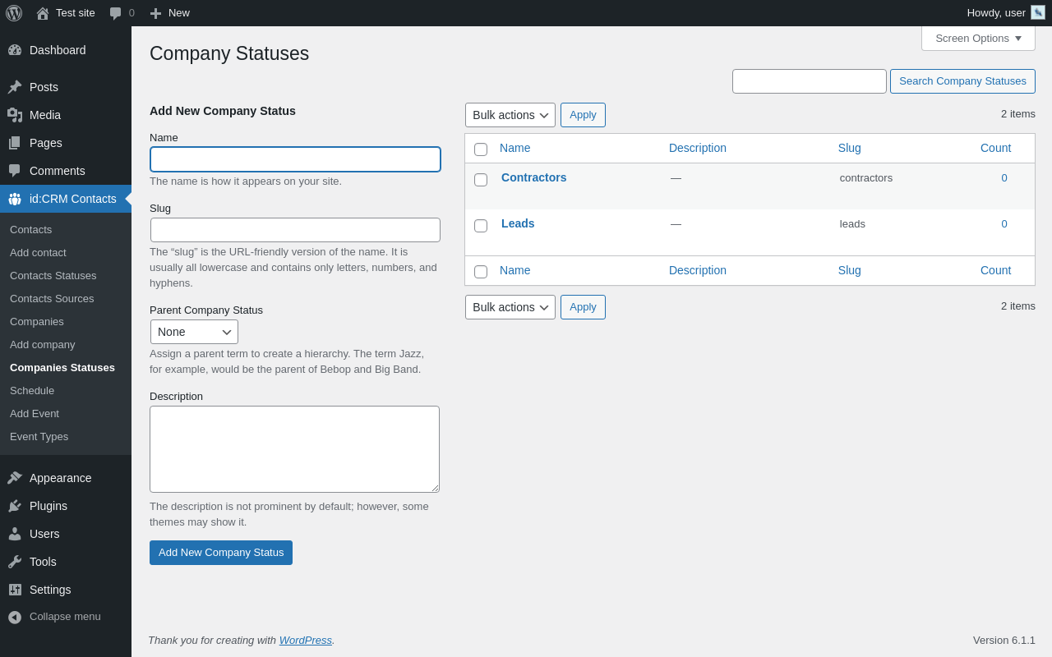Viewport: 1052px width, 657px height.
Task: Open Dashboard via its gauge icon
Action: click(x=15, y=50)
